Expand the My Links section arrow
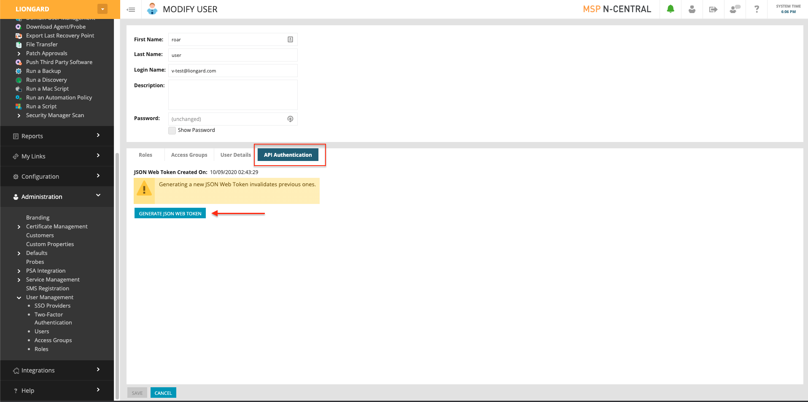 tap(98, 155)
